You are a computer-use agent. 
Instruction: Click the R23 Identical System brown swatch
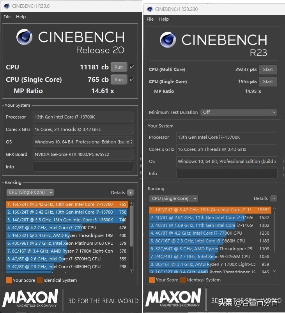pos(183,280)
